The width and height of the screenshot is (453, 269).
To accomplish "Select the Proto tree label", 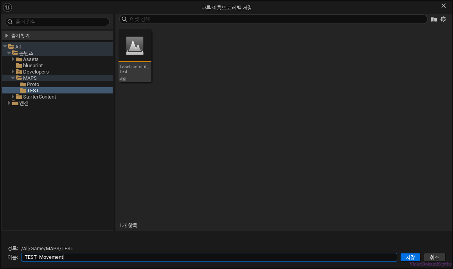I will tap(33, 84).
